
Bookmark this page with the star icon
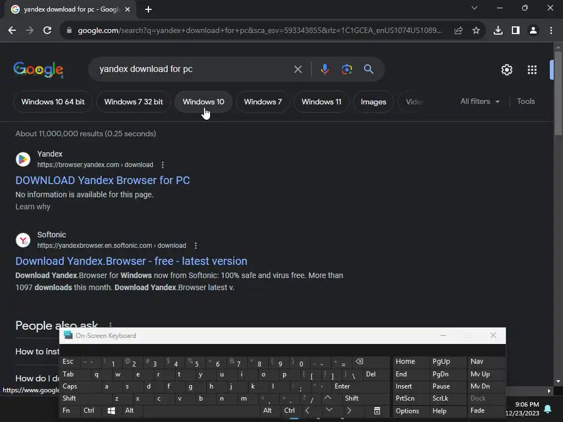tap(476, 31)
